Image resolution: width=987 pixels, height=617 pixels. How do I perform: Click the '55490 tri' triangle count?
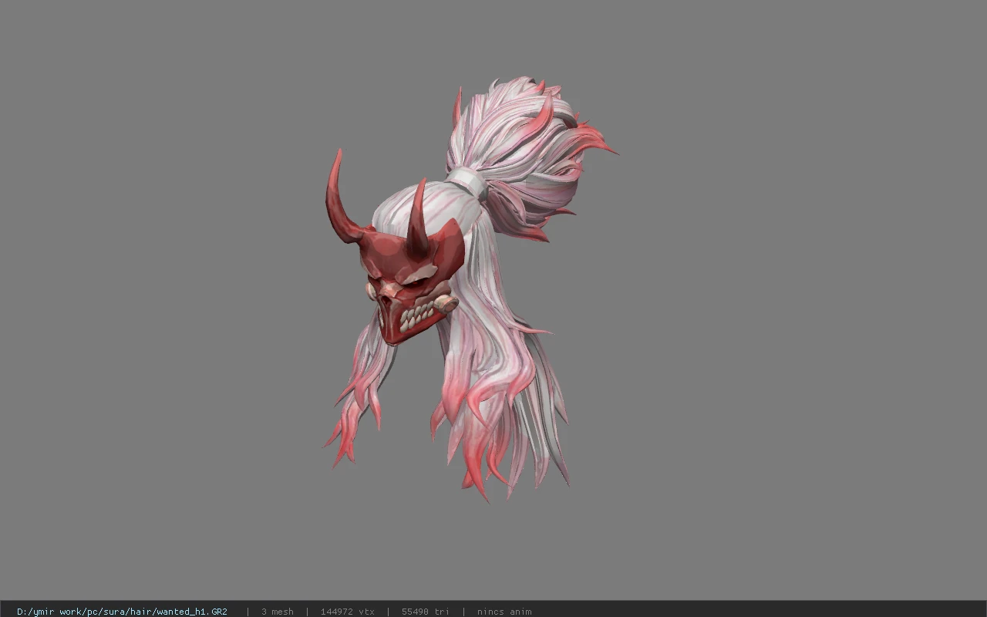click(425, 612)
